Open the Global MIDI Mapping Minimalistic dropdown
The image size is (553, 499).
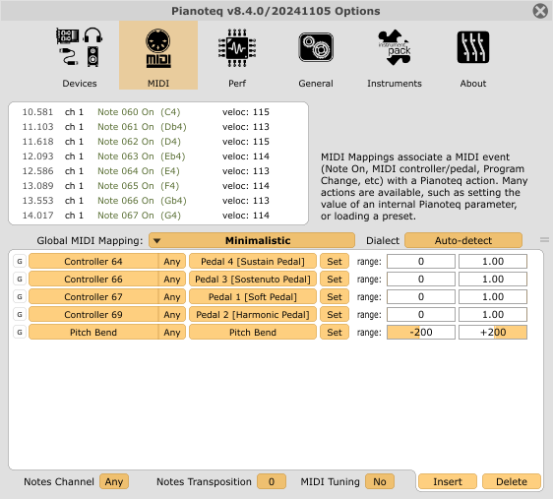click(252, 240)
